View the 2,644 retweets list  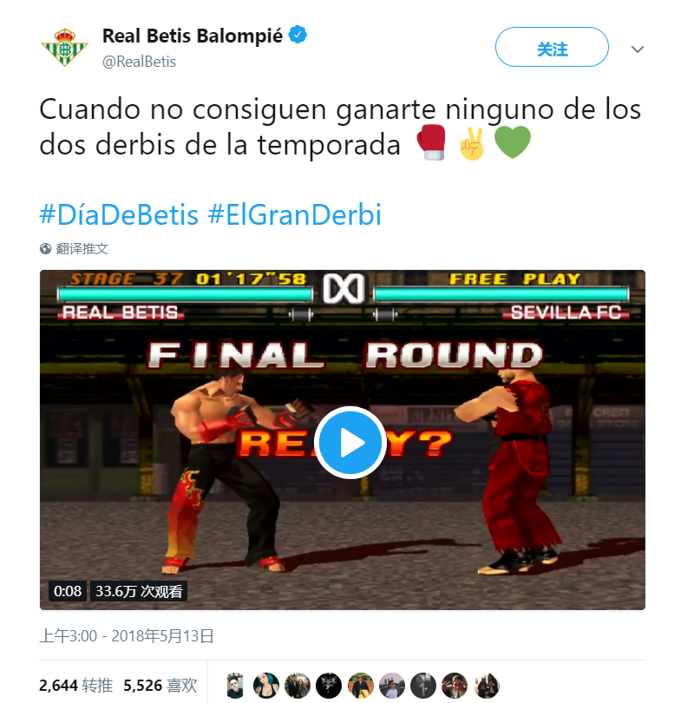coord(75,685)
